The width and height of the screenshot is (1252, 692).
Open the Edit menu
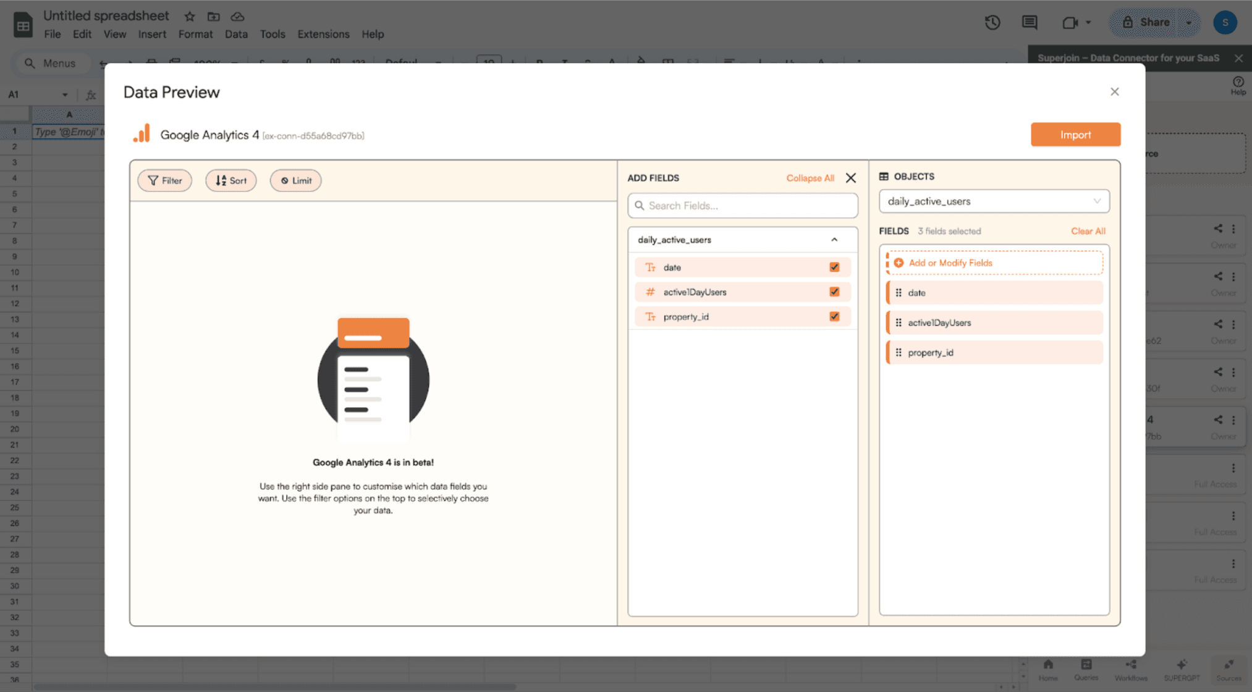click(82, 34)
